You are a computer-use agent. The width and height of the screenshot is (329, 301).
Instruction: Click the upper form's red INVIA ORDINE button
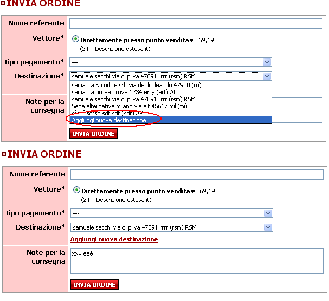[x=93, y=134]
